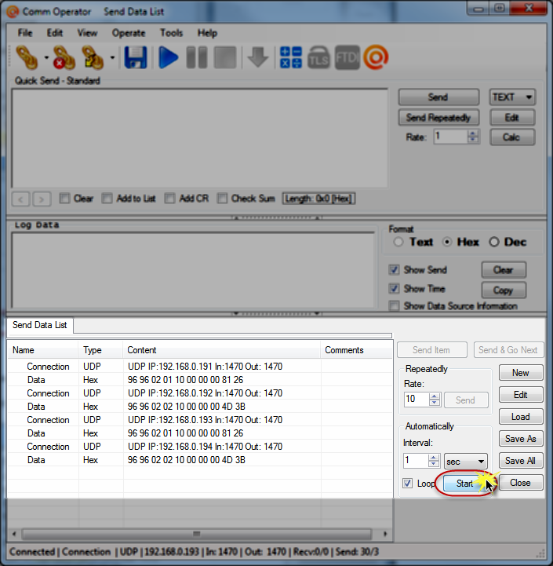Open the FTDI toolbar icon

(347, 58)
